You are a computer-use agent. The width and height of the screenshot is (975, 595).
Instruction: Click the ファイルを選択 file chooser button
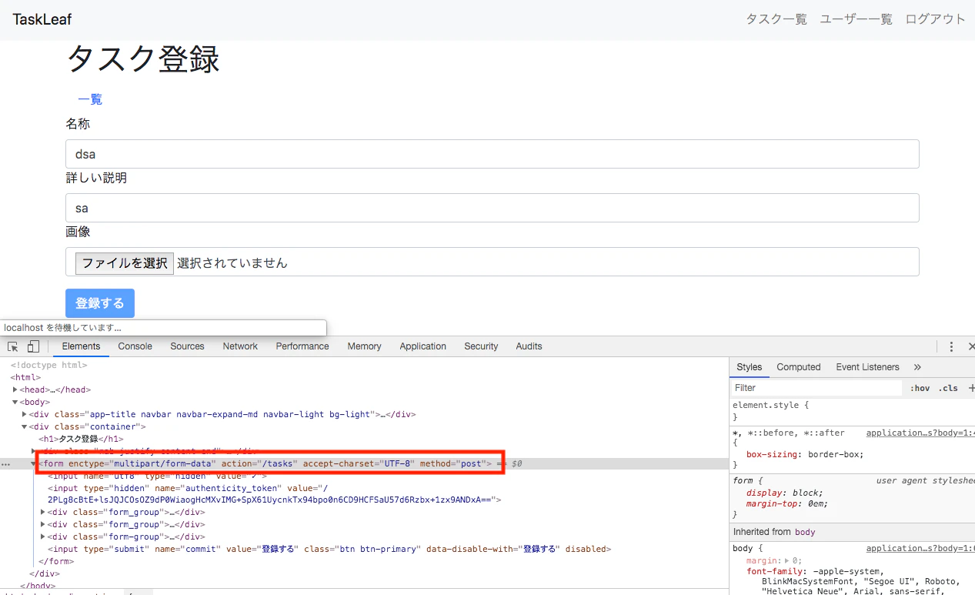(125, 263)
